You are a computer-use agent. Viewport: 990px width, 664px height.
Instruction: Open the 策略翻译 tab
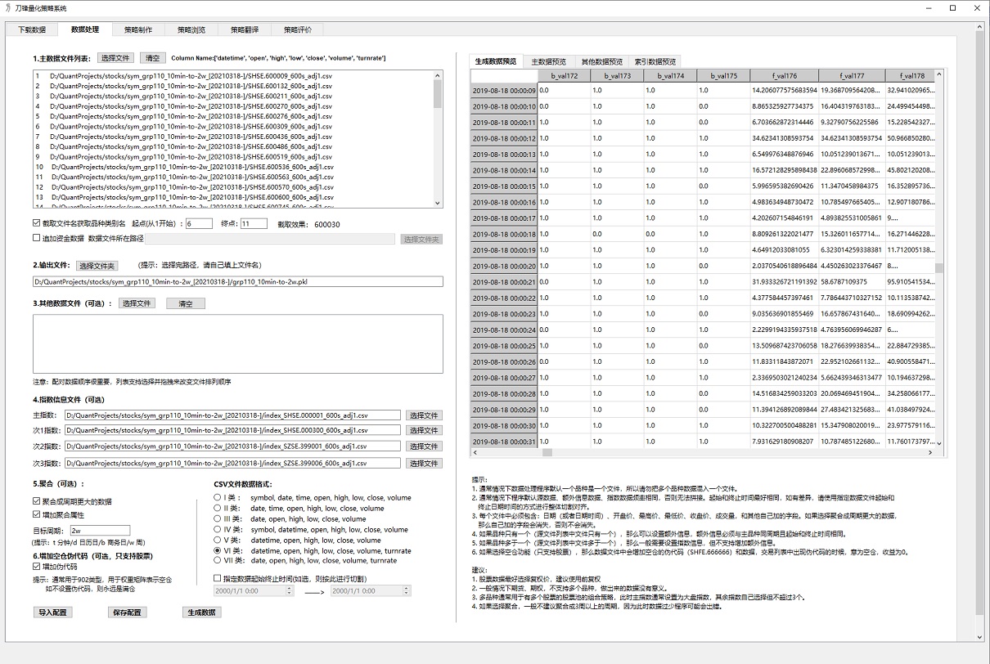tap(245, 29)
